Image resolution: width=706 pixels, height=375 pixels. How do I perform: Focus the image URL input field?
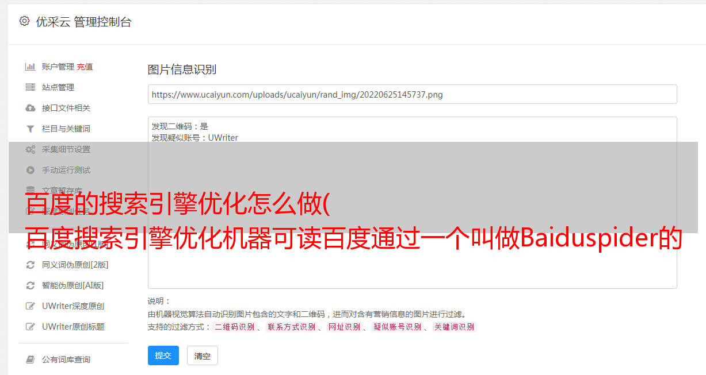412,94
